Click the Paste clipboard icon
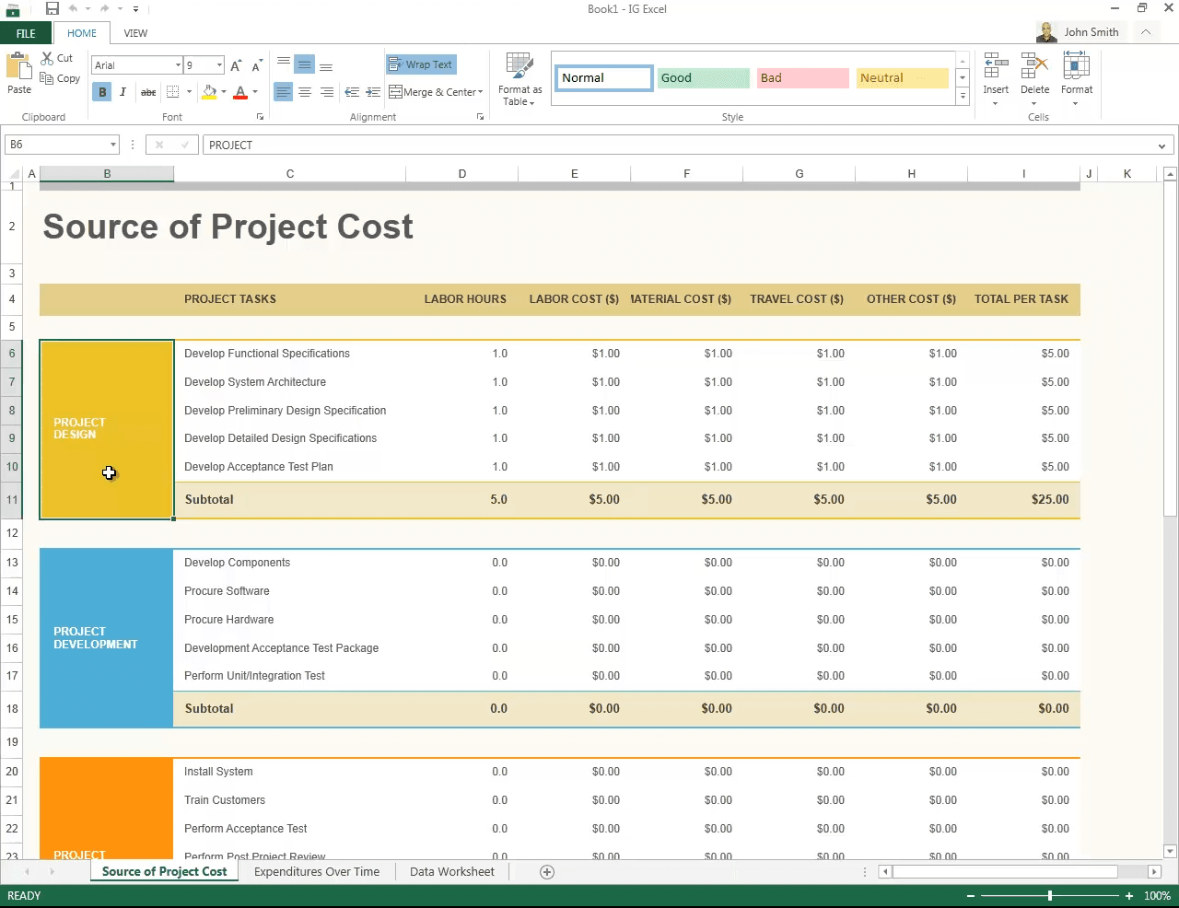The width and height of the screenshot is (1179, 908). [18, 66]
